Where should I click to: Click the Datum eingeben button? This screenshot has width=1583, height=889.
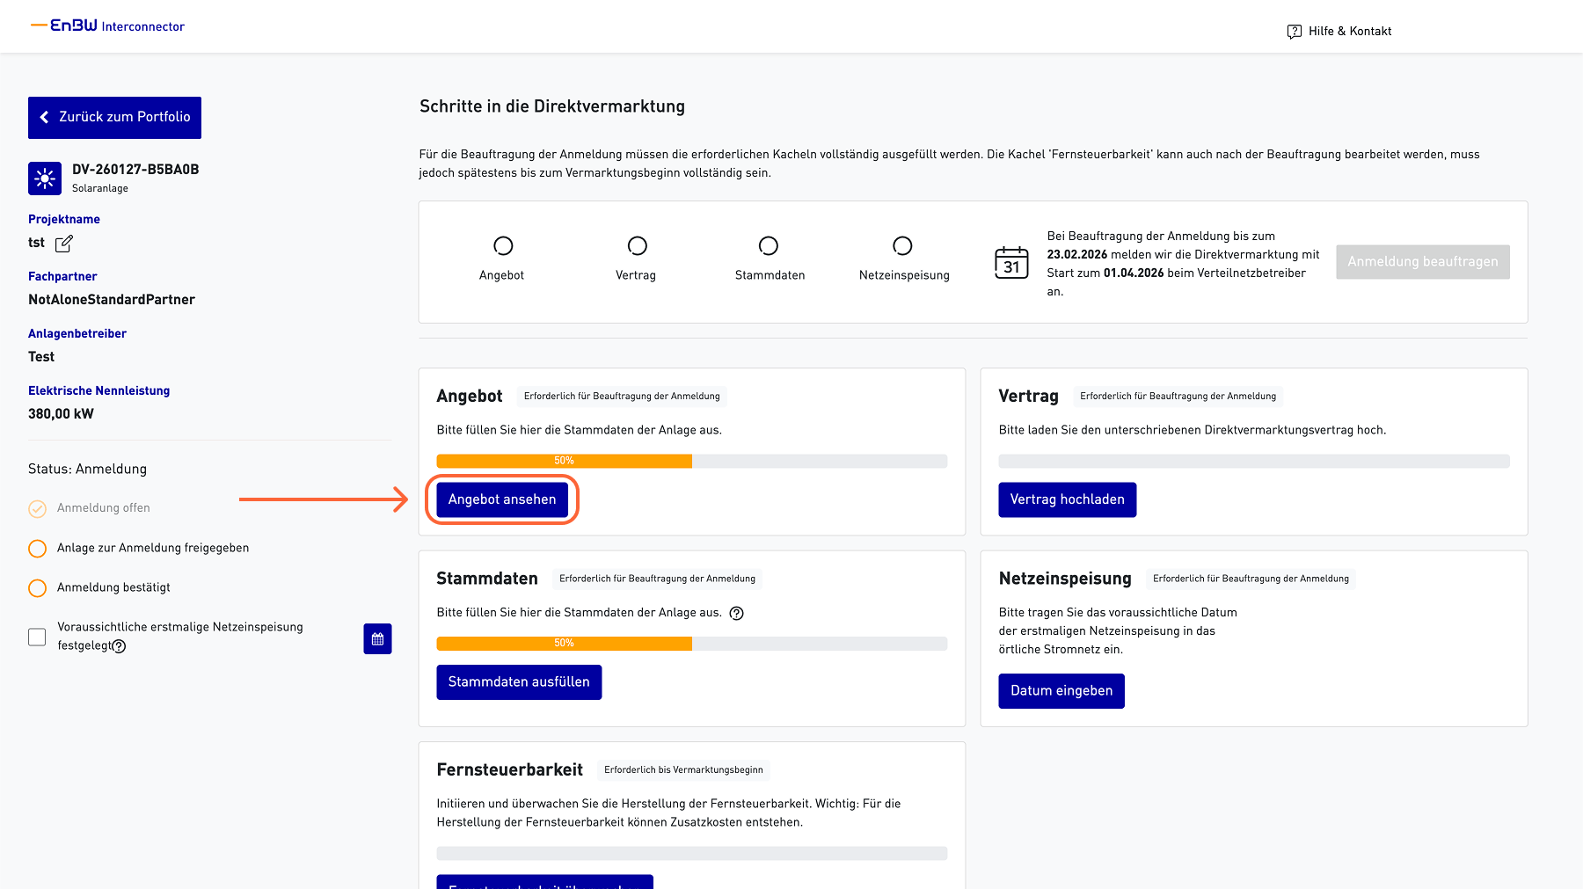click(x=1061, y=691)
